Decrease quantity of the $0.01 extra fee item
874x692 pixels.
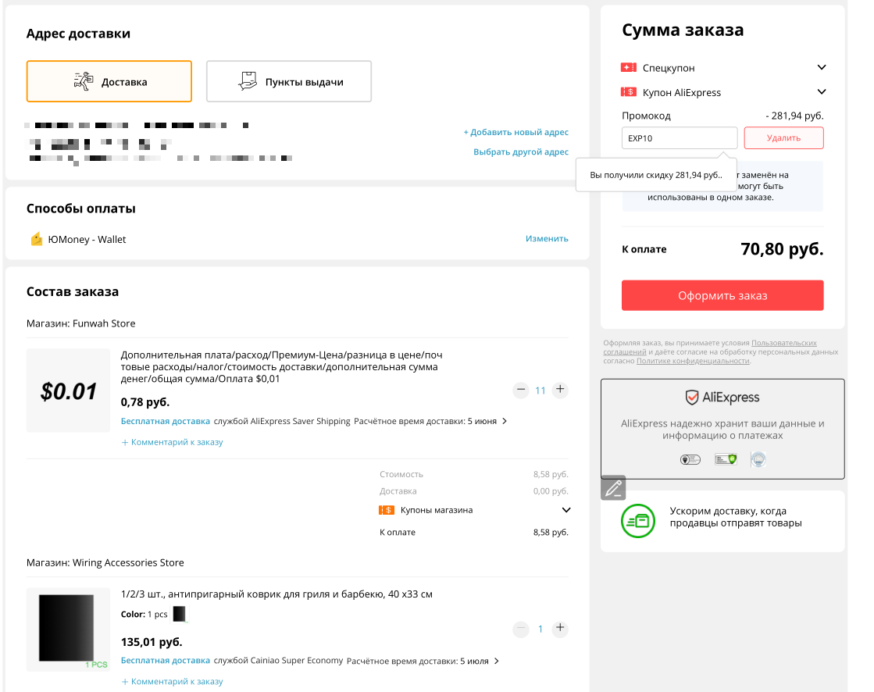click(x=521, y=390)
